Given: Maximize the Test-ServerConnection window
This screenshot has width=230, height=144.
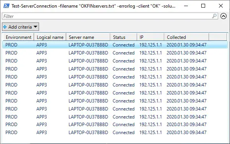Looking at the screenshot, I should pos(203,6).
